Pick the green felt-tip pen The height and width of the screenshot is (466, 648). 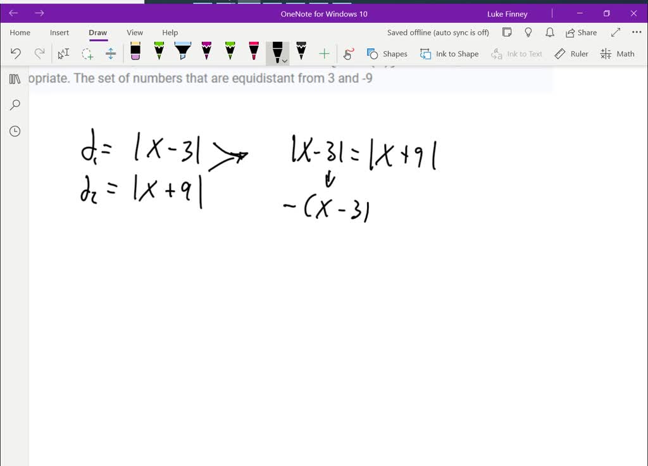click(158, 53)
